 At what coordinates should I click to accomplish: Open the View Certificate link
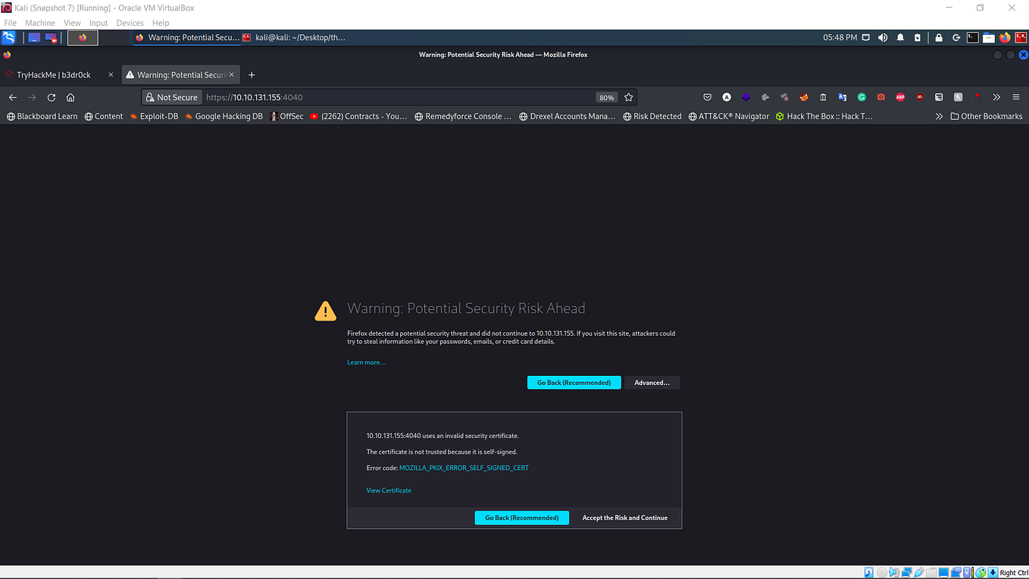click(389, 490)
